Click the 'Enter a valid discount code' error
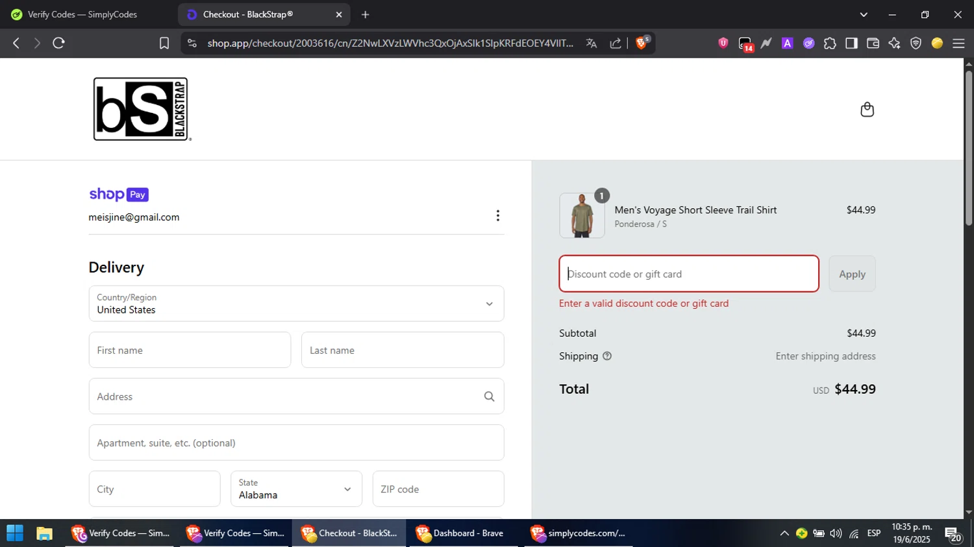The height and width of the screenshot is (547, 974). pos(643,303)
